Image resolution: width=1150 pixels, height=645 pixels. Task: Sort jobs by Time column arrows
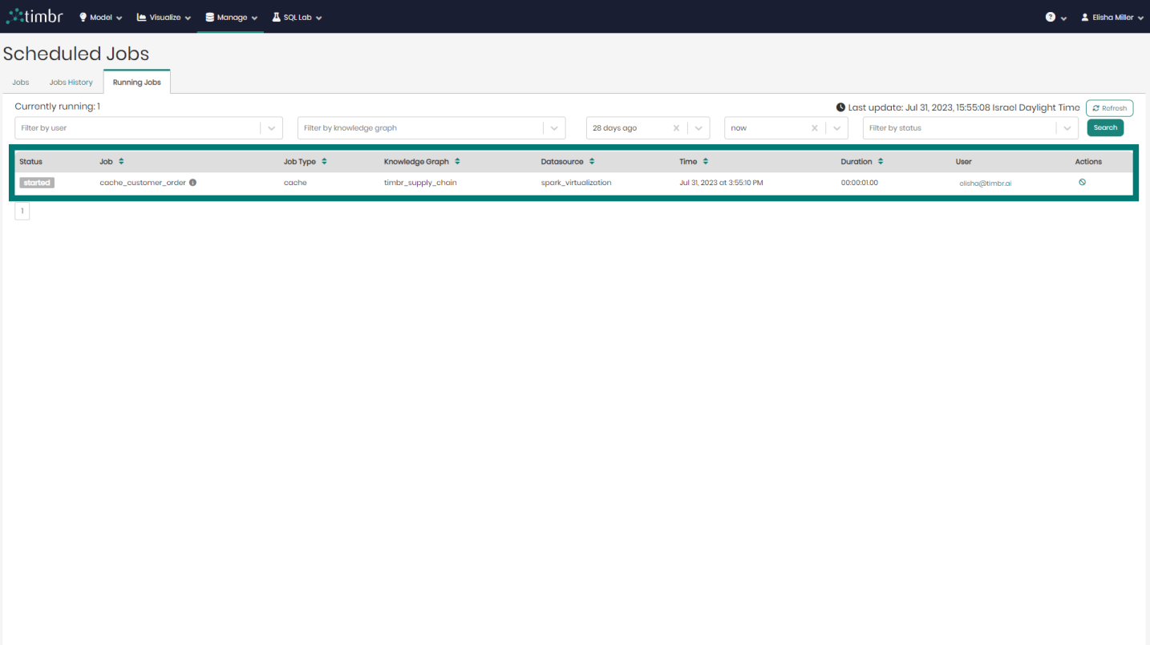point(705,160)
